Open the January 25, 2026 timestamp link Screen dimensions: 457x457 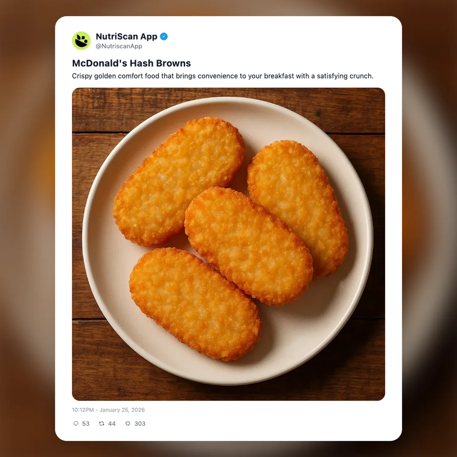pos(107,410)
